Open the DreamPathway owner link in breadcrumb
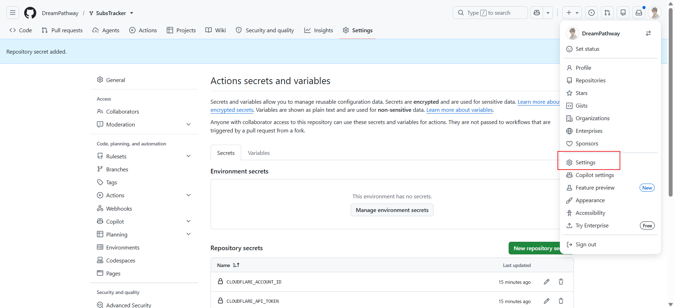 tap(60, 13)
